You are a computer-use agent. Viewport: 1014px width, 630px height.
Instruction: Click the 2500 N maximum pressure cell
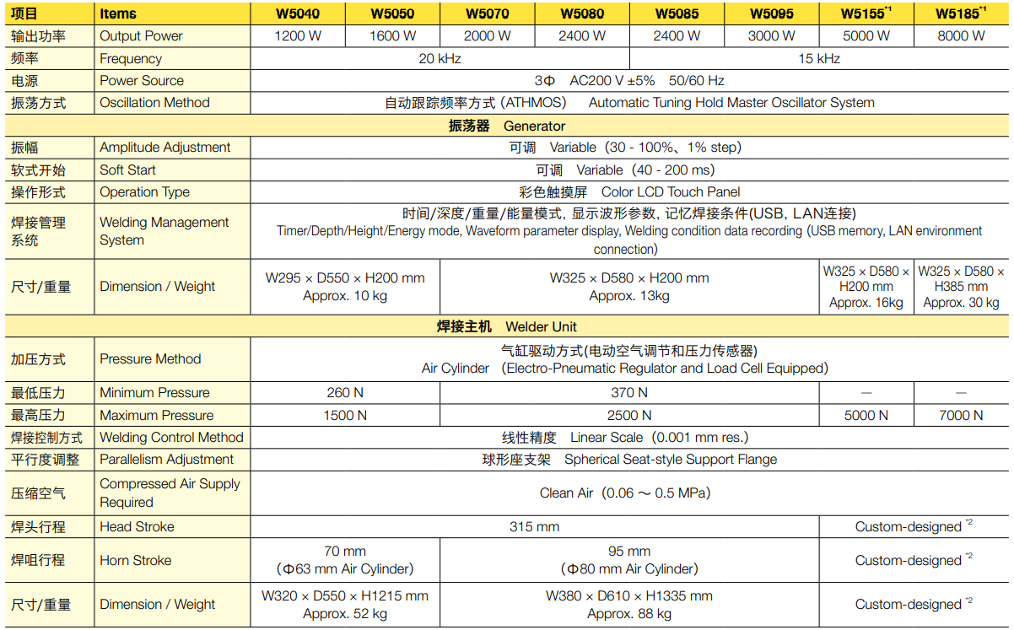(629, 416)
